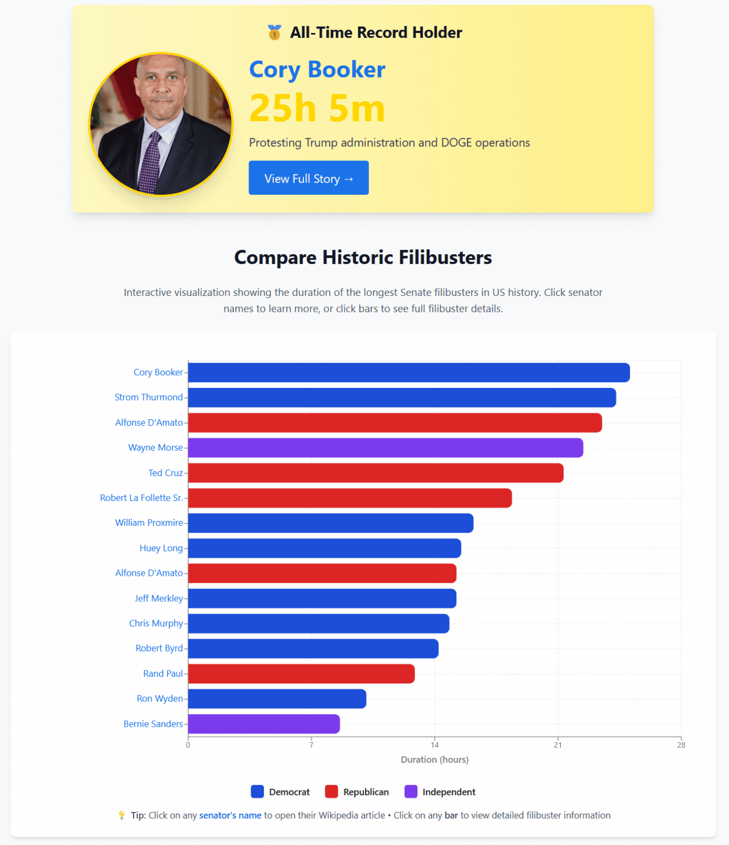The height and width of the screenshot is (845, 729).
Task: Toggle Republican bars via legend entry
Action: pos(366,792)
